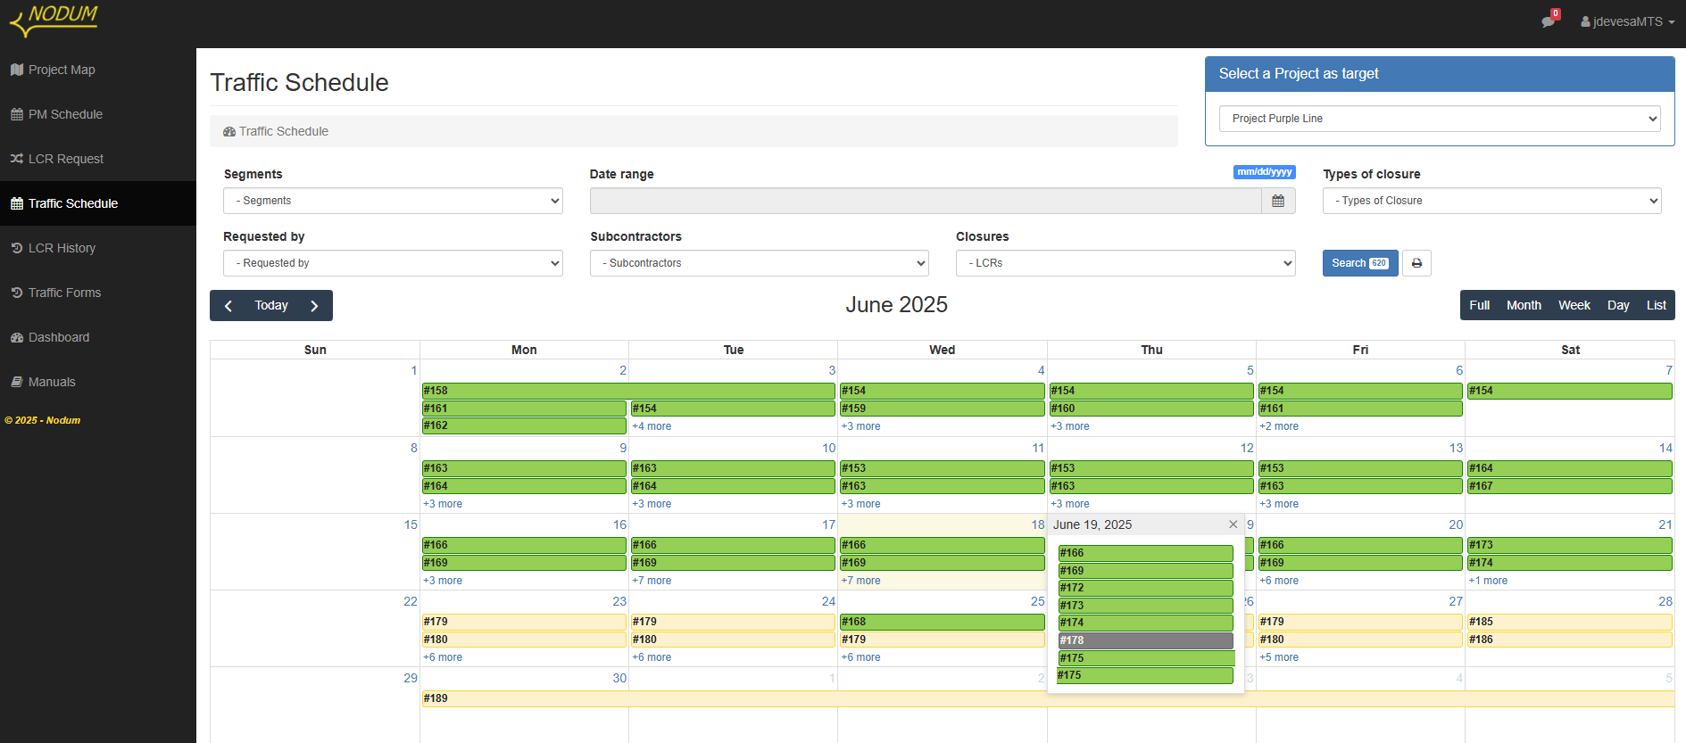Open the Project Purple Line selector

coord(1440,119)
